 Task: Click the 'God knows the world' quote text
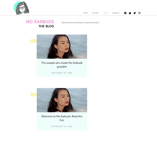tap(80, 23)
